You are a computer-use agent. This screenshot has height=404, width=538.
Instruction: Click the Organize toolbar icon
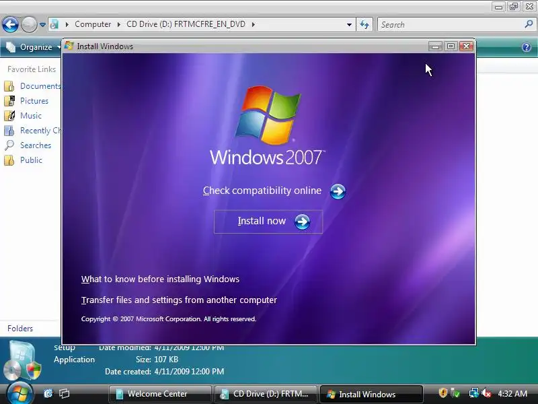coord(11,47)
